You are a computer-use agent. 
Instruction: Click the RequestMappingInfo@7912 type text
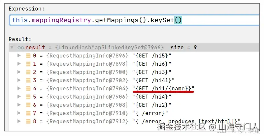pos(87,122)
